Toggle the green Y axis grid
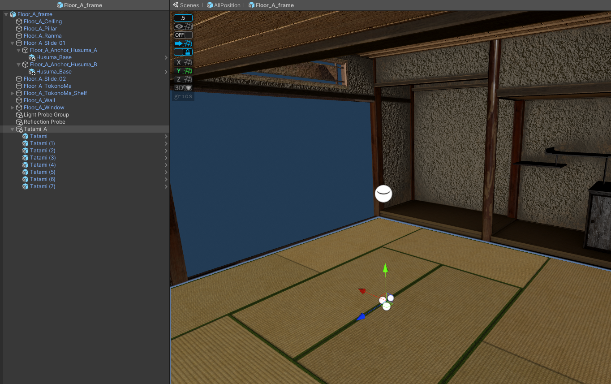 coord(183,71)
